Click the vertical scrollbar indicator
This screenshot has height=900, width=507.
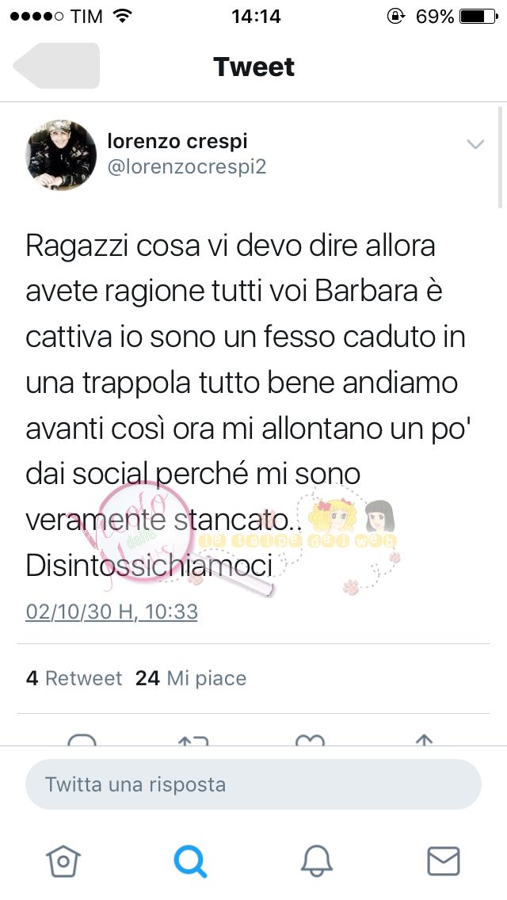point(501,156)
